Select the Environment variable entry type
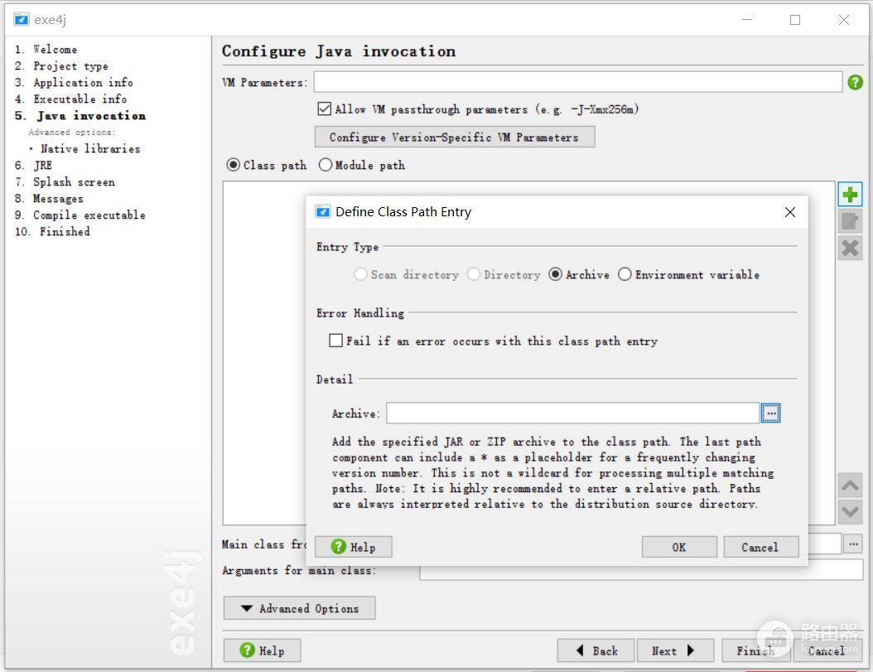Viewport: 873px width, 672px height. tap(625, 274)
